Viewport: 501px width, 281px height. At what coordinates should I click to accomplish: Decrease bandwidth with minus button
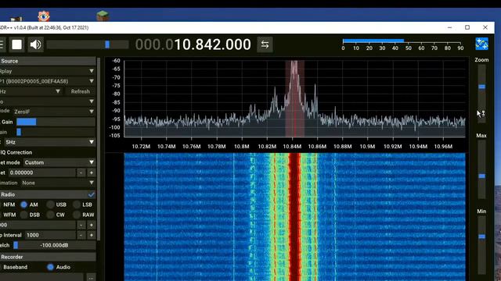(x=81, y=225)
